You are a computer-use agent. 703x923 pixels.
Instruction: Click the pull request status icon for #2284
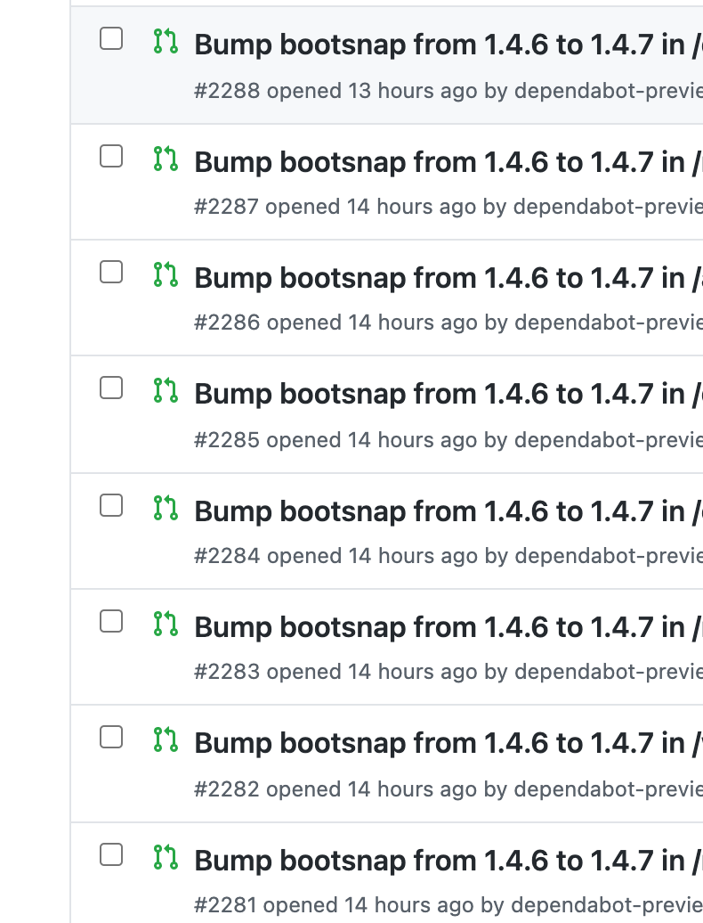(x=166, y=508)
